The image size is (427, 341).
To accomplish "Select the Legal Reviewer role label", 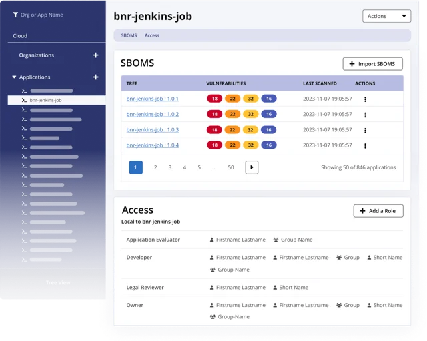I will [145, 288].
